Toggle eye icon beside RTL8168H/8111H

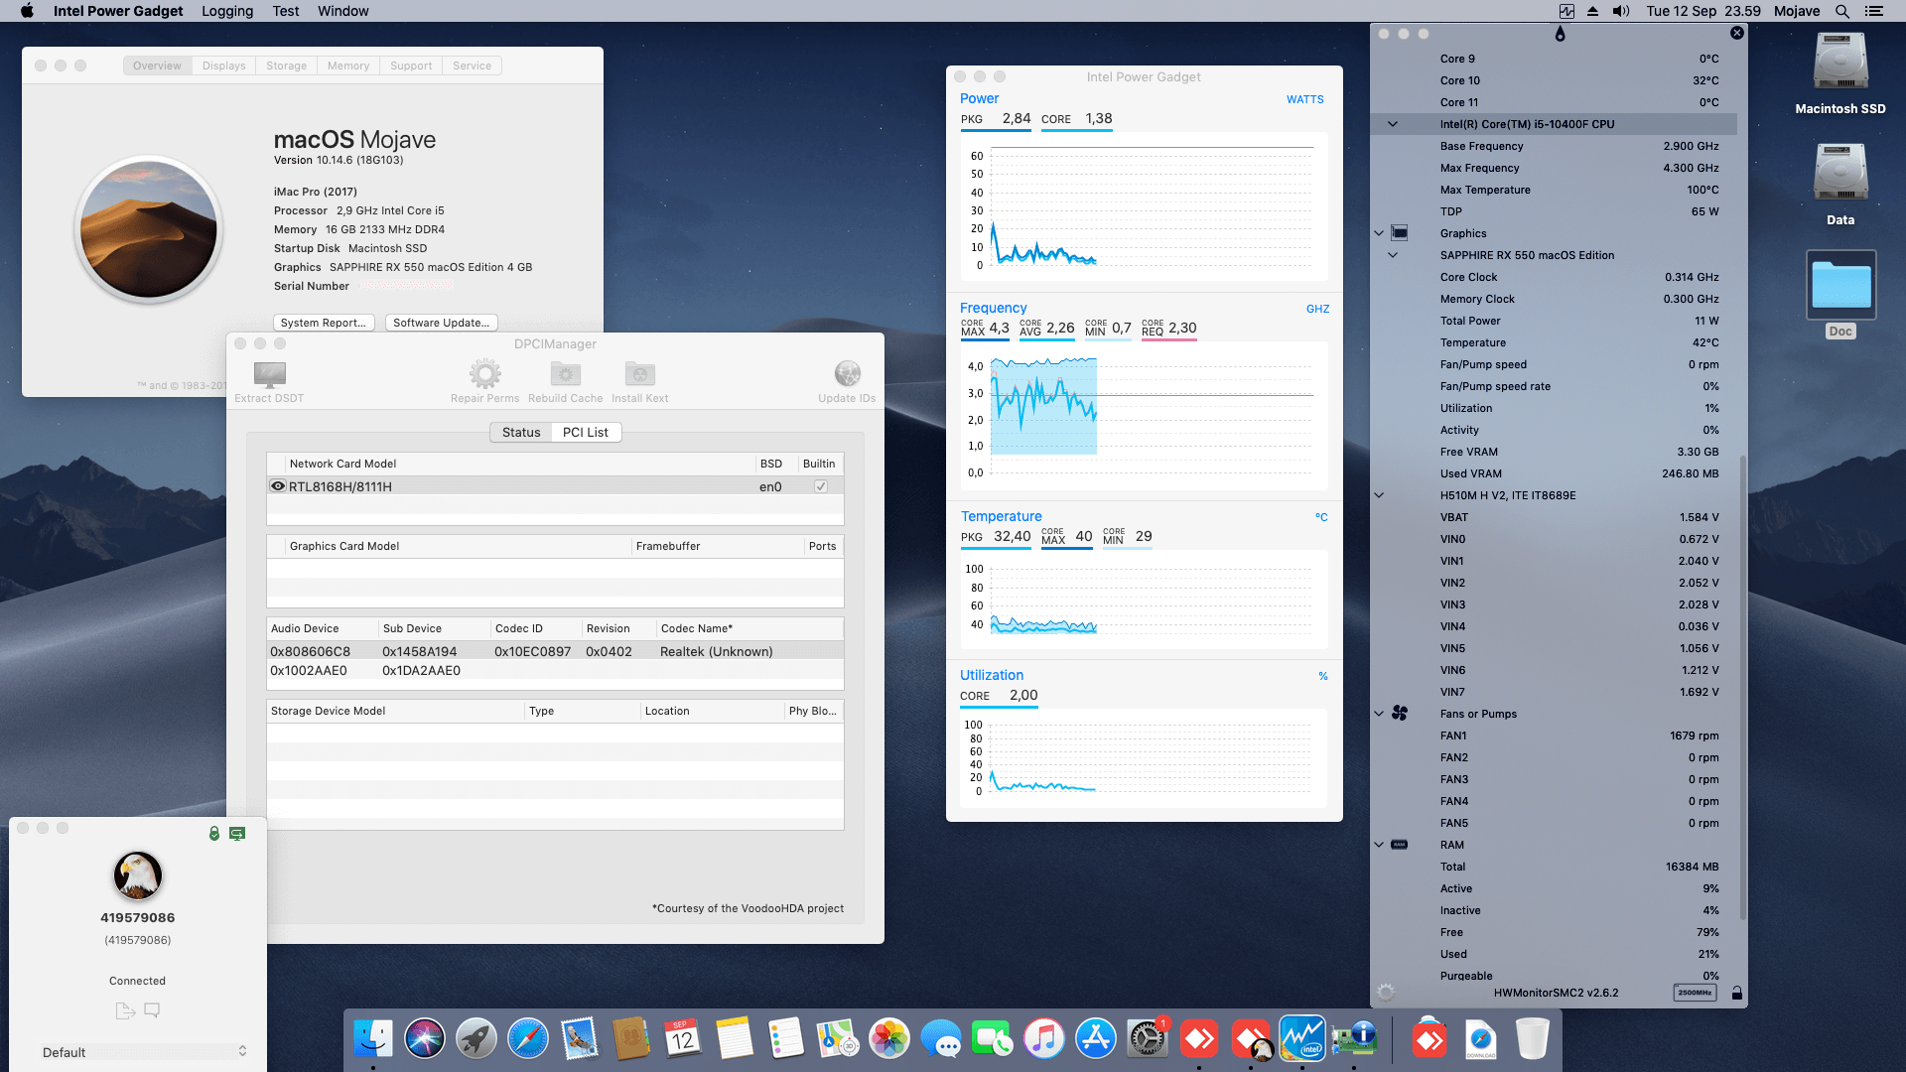278,486
